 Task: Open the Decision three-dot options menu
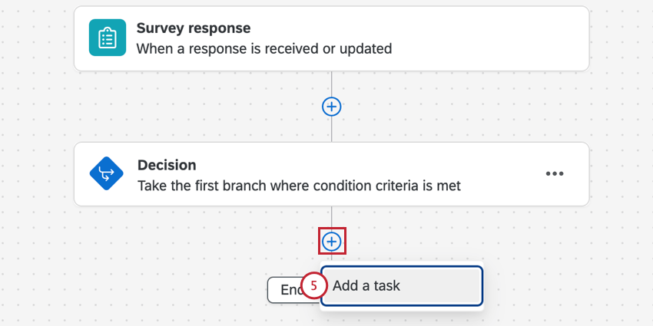click(x=554, y=174)
